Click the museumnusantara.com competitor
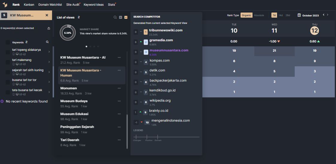The width and height of the screenshot is (336, 164). coord(169,50)
